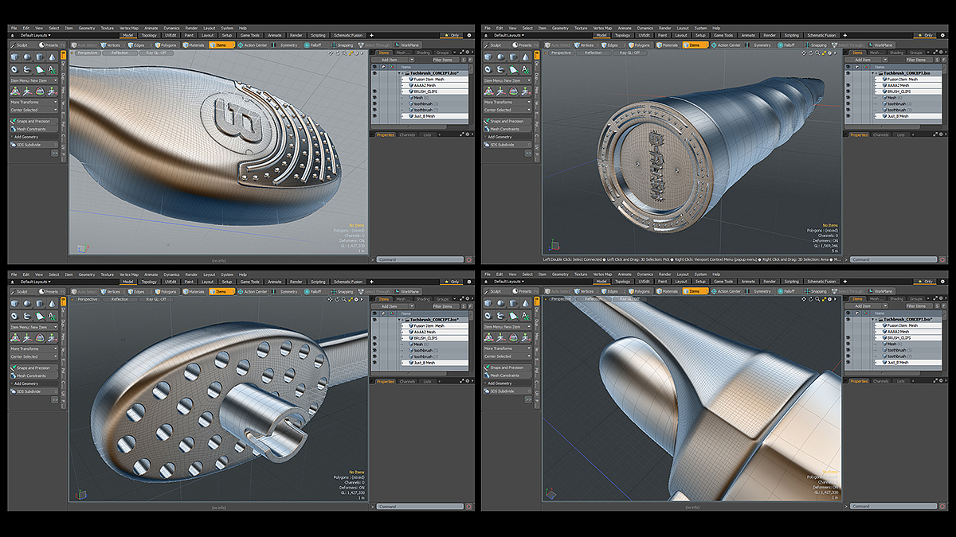
Task: Toggle the Only star button in top-right window
Action: click(926, 35)
